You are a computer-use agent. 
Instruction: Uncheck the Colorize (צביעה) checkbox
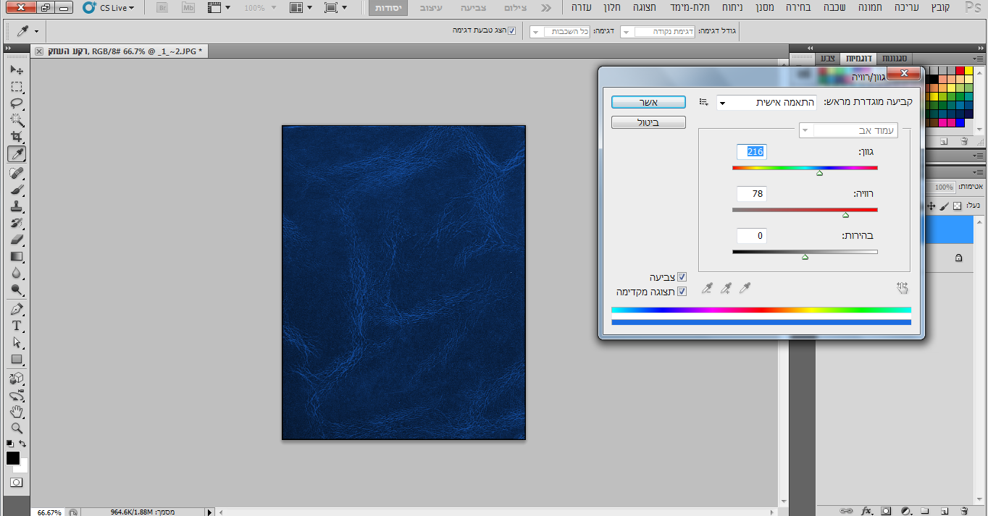tap(682, 277)
